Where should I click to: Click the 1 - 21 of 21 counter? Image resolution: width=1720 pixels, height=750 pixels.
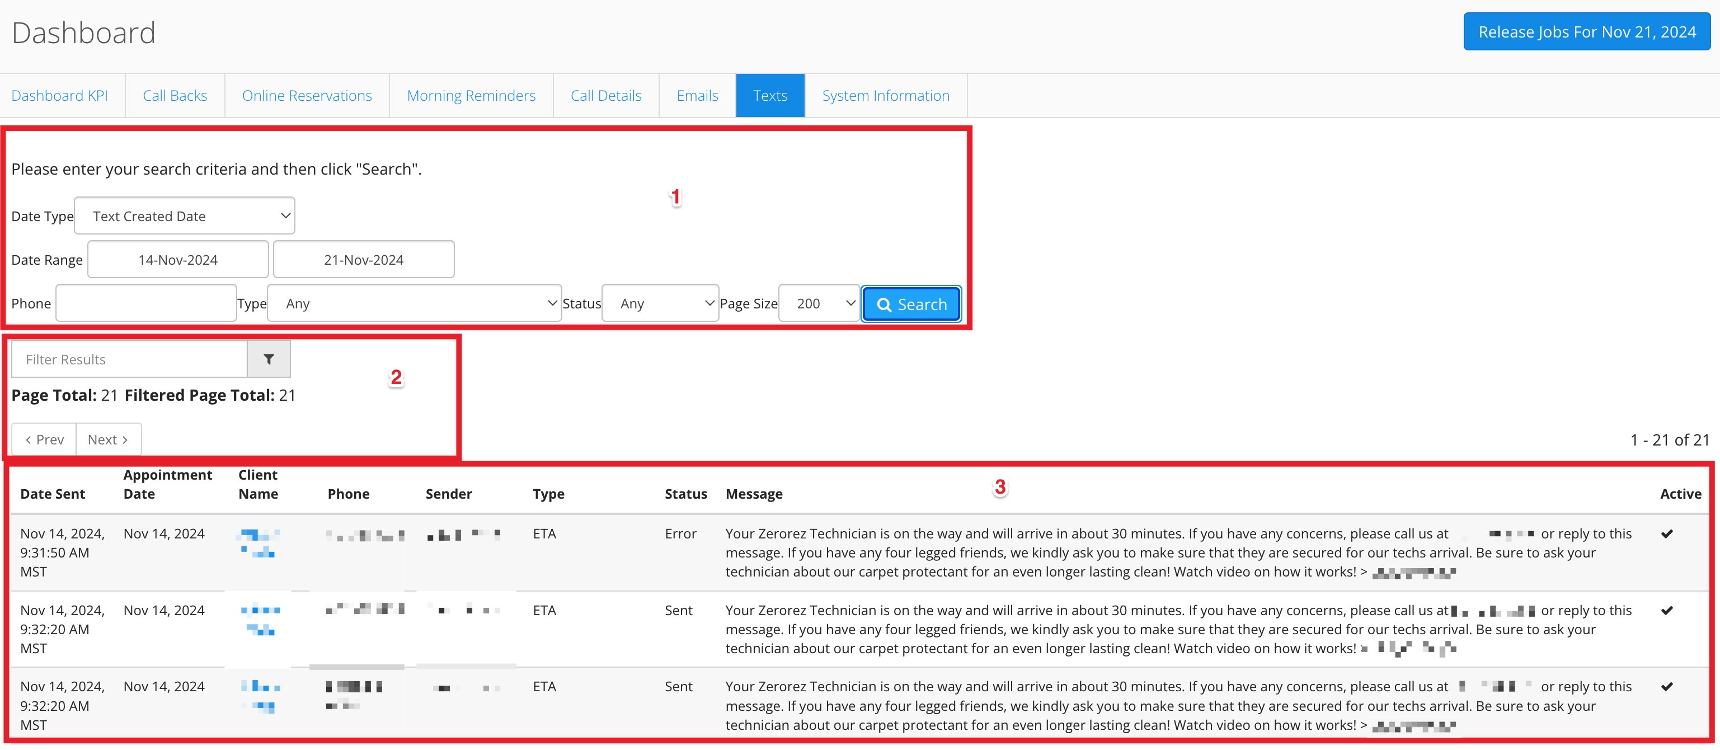pos(1670,439)
